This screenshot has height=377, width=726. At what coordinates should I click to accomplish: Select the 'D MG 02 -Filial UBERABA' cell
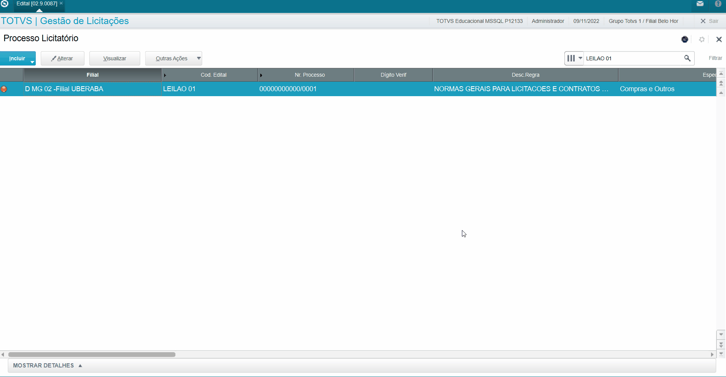93,89
